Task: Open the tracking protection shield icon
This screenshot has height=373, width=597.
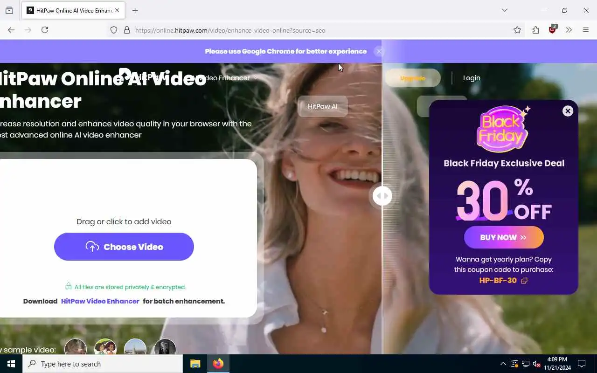Action: pos(114,30)
